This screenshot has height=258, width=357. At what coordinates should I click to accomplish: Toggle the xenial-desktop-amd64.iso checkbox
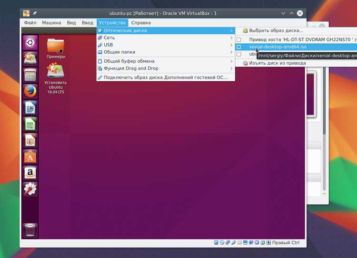(x=239, y=47)
